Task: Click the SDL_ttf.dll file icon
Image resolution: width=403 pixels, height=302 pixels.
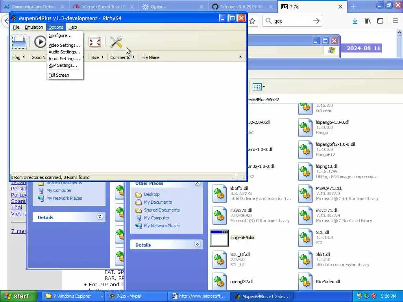Action: 220,260
